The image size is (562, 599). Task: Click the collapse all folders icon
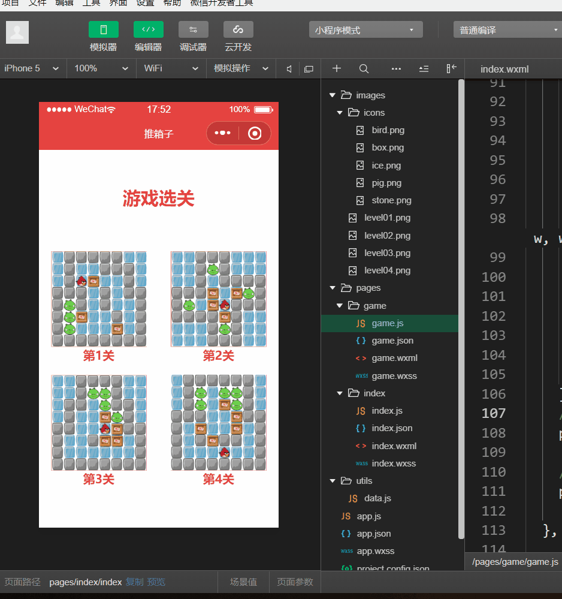click(424, 69)
